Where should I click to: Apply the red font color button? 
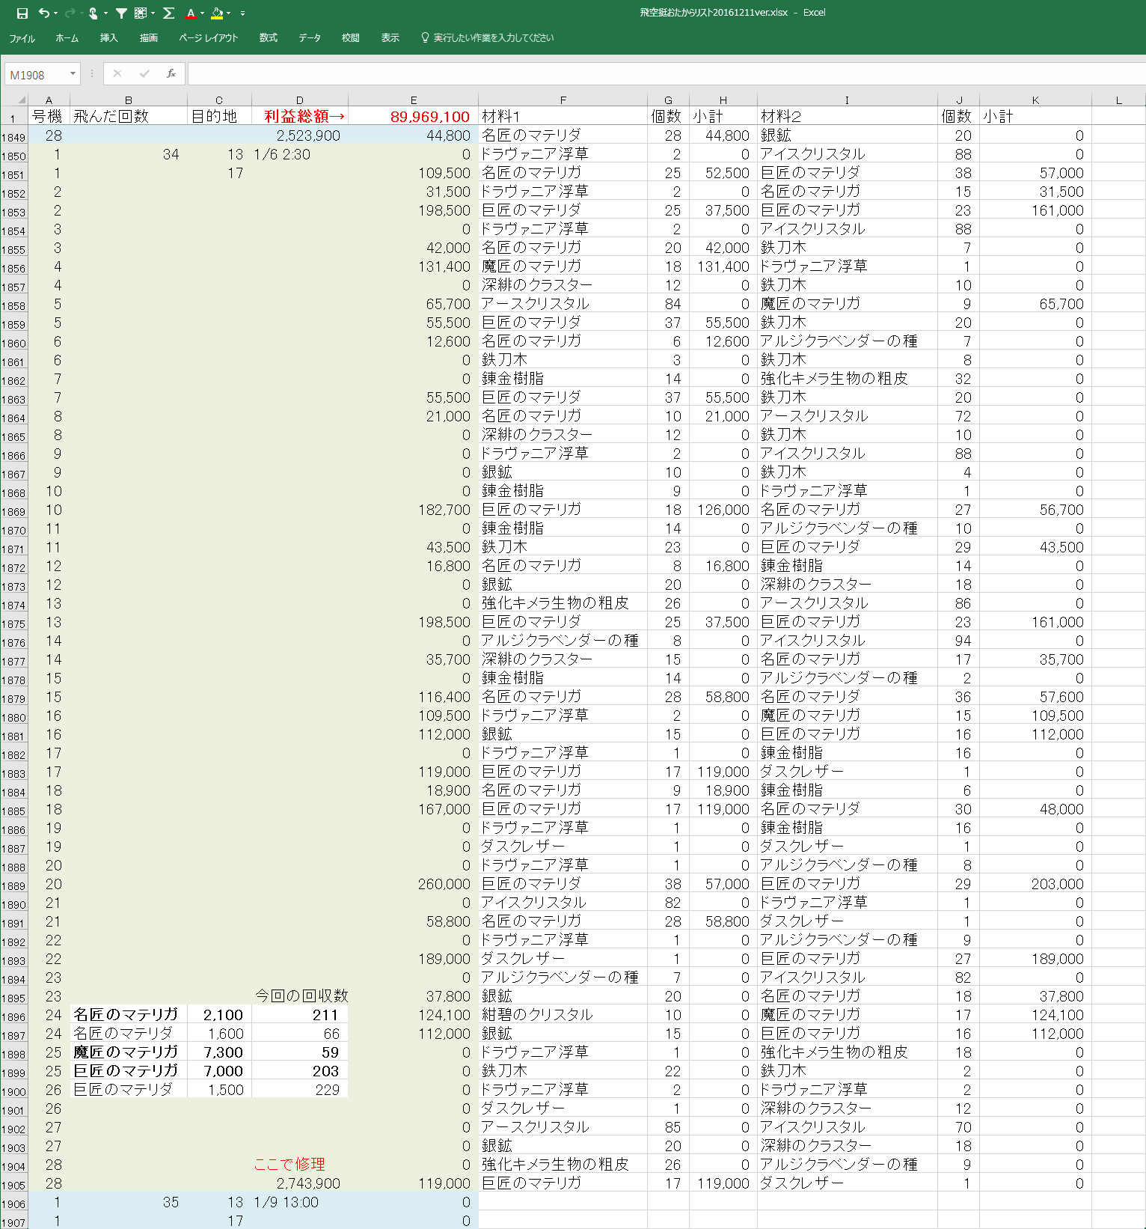191,13
